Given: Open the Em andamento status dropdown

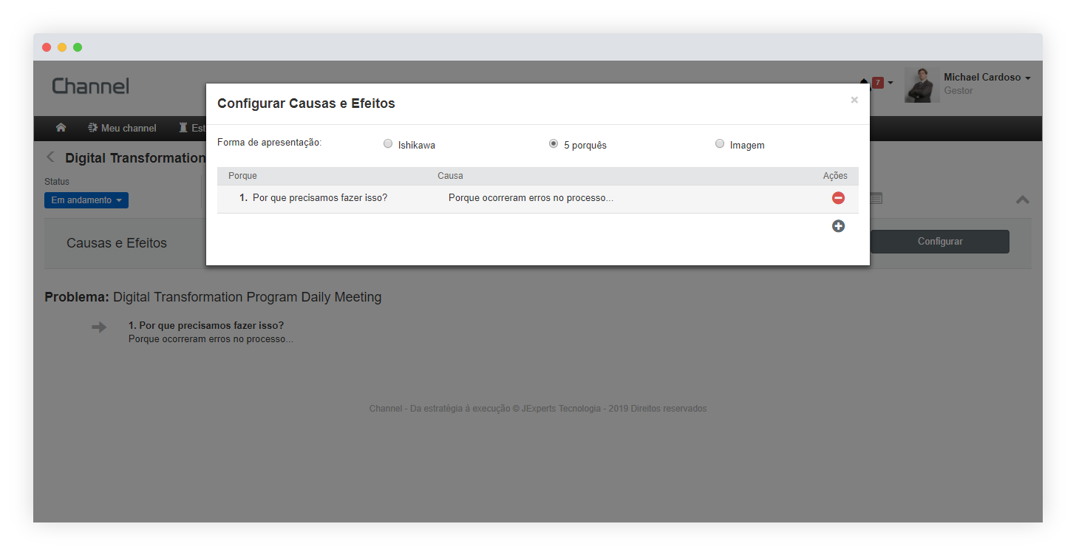Looking at the screenshot, I should coord(86,200).
